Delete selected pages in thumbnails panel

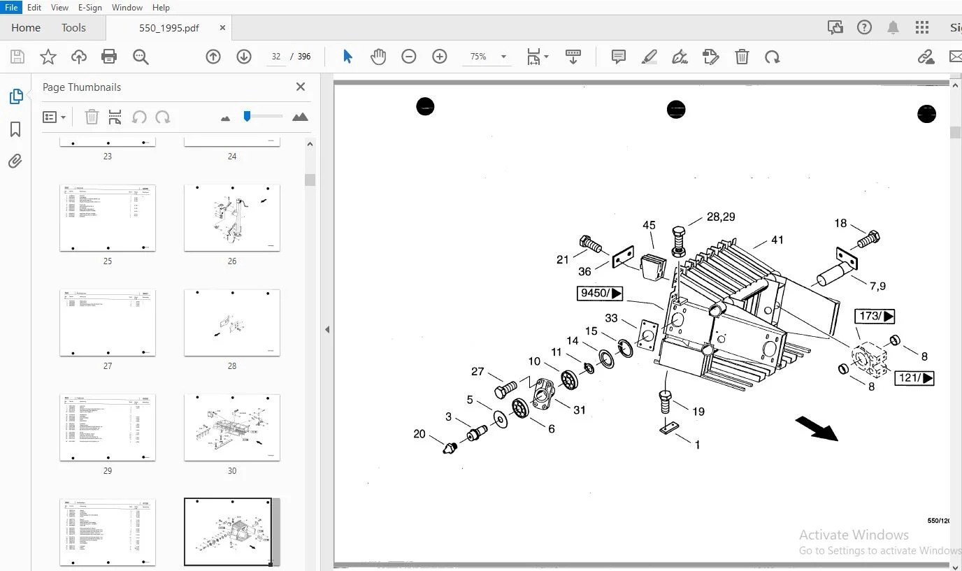[92, 117]
